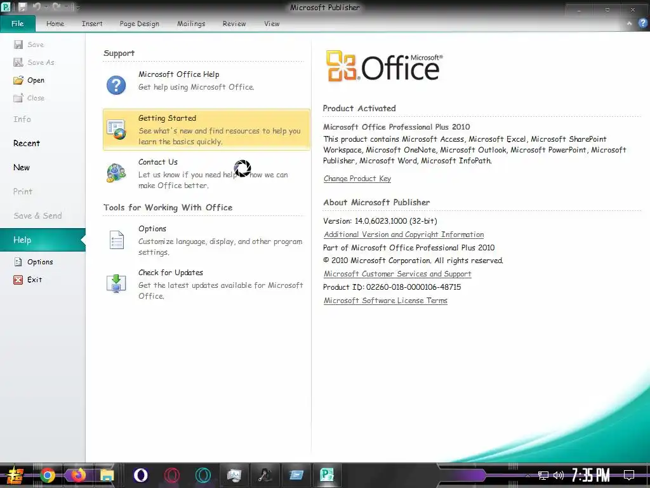Click the volume speaker icon in system tray
The width and height of the screenshot is (650, 488).
point(559,475)
